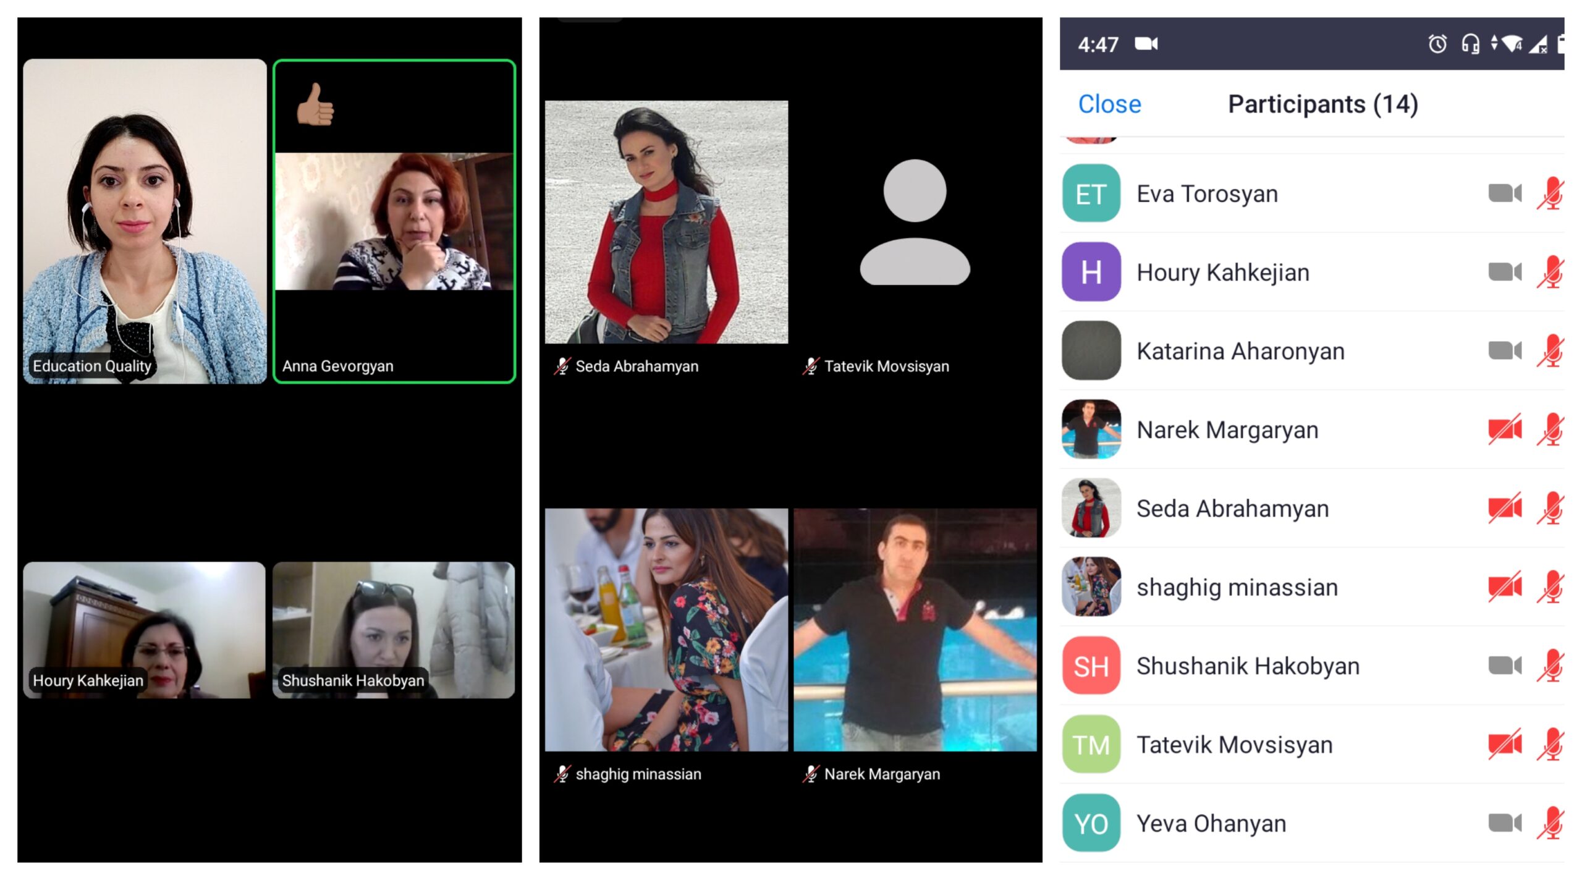
Task: Click Yeva Ohanyan's muted microphone icon
Action: (x=1550, y=823)
